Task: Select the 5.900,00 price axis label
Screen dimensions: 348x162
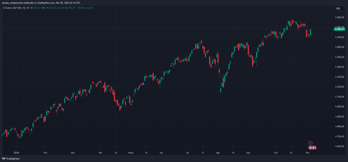Action: (340, 17)
